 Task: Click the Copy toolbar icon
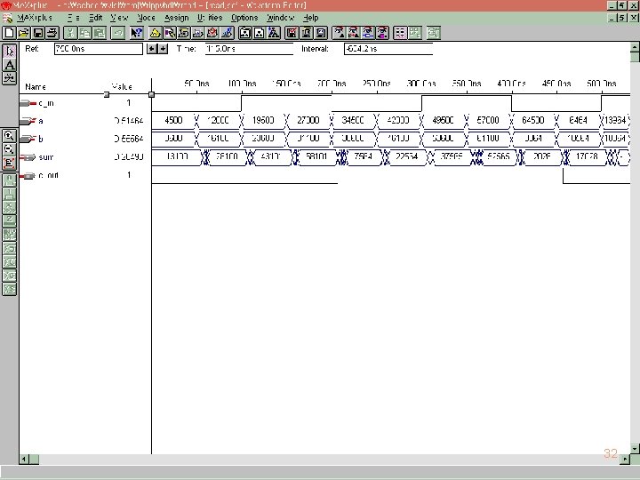point(84,33)
